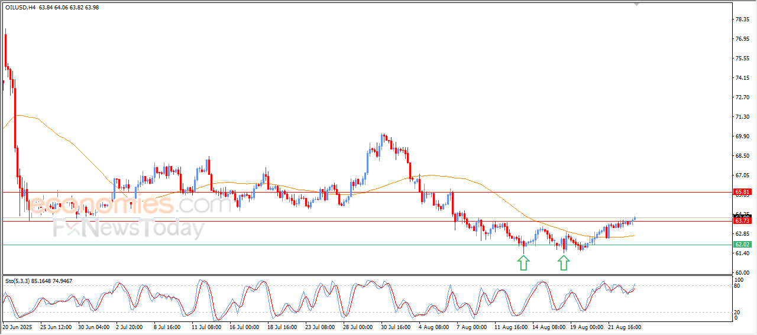
Task: Click the green 62.02 price tag
Action: [742, 244]
